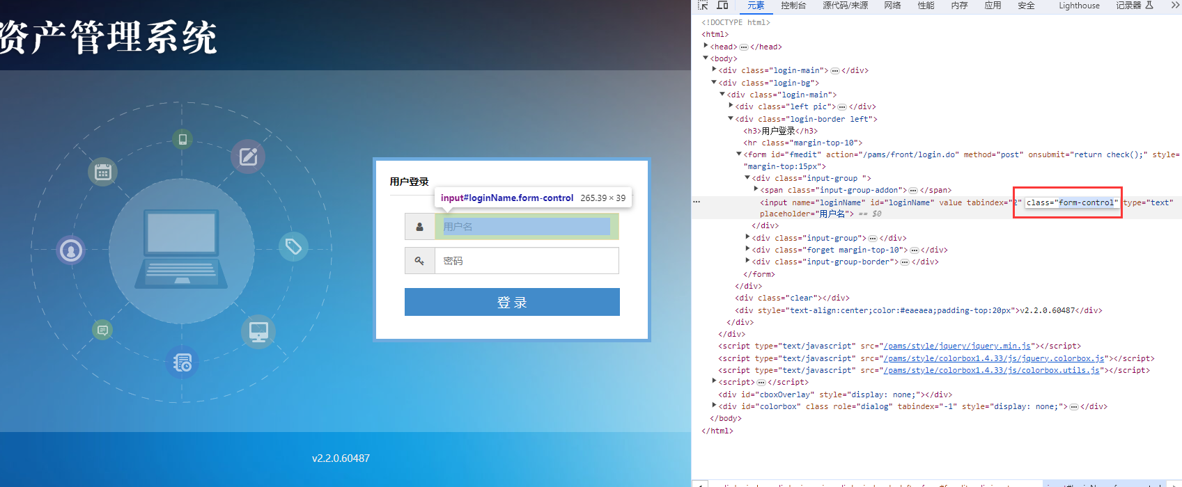This screenshot has width=1182, height=487.
Task: Click the key icon beside password field
Action: click(x=419, y=261)
